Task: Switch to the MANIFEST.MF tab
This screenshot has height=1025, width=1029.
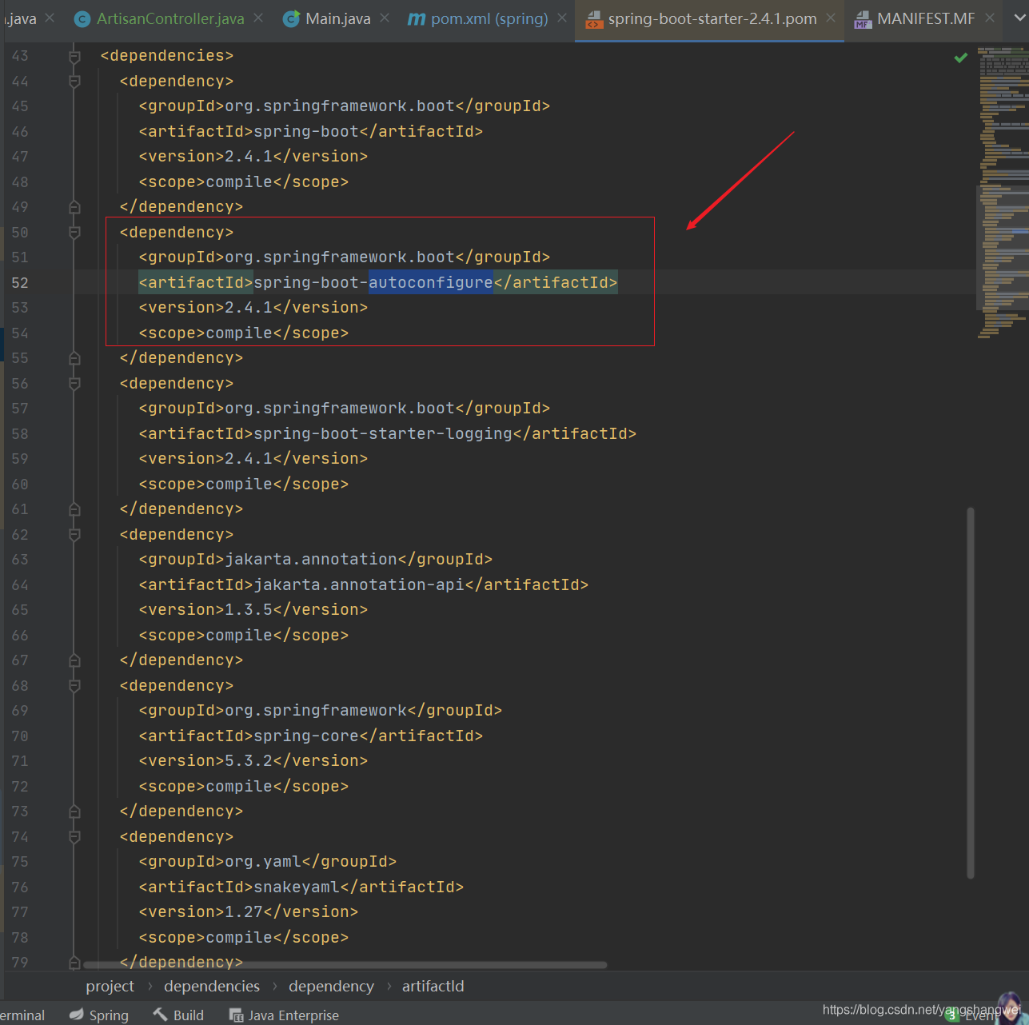Action: pos(925,18)
